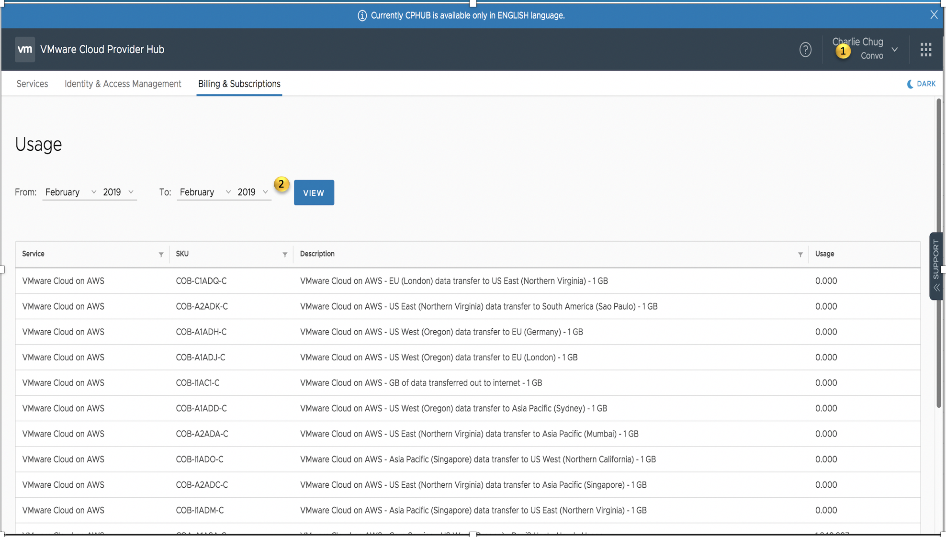Open the From year dropdown
The image size is (946, 537).
tap(118, 192)
